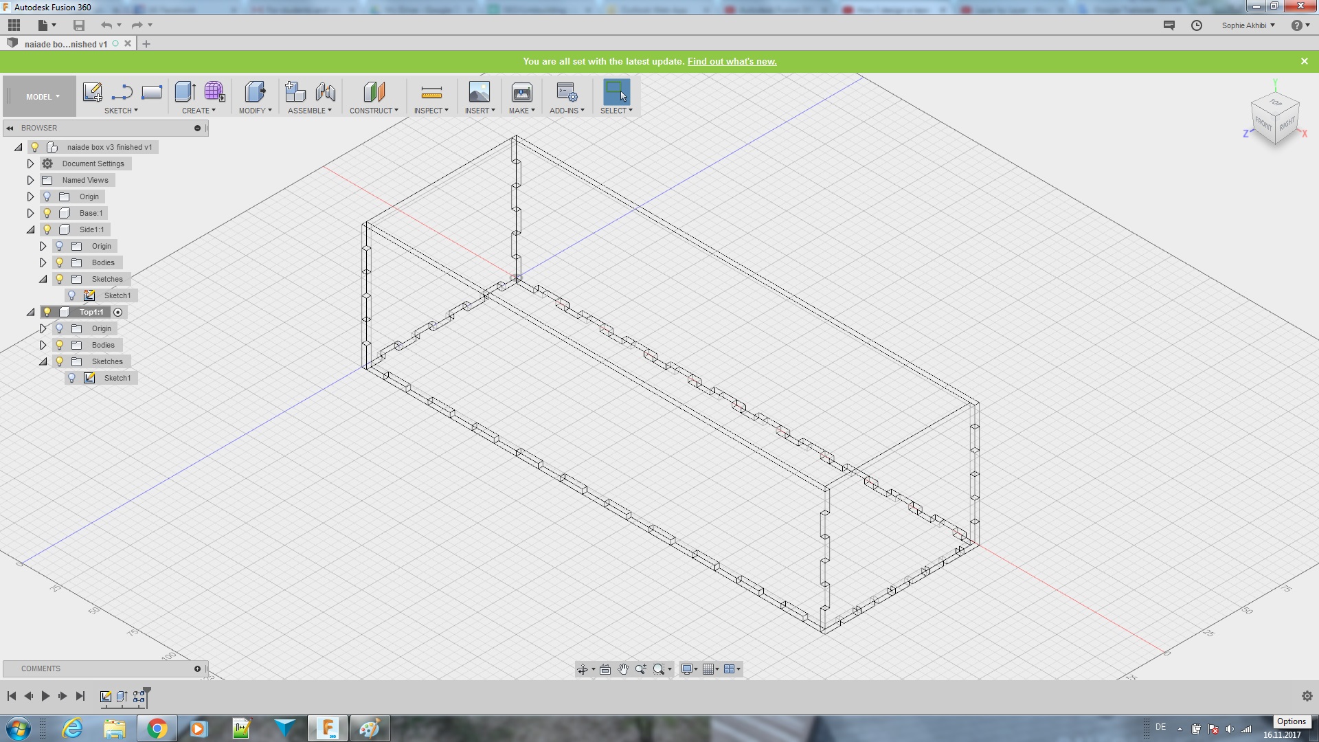Activate Top1:1 component radio button
The image size is (1319, 742).
[118, 312]
